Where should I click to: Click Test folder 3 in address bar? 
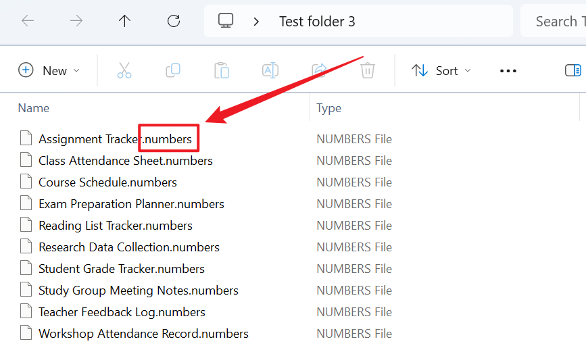pos(317,22)
